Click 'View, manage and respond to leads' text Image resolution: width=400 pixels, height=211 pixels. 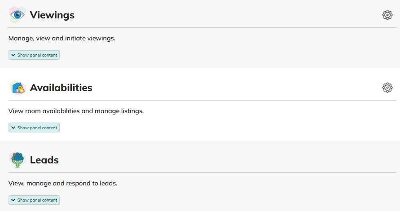63,183
